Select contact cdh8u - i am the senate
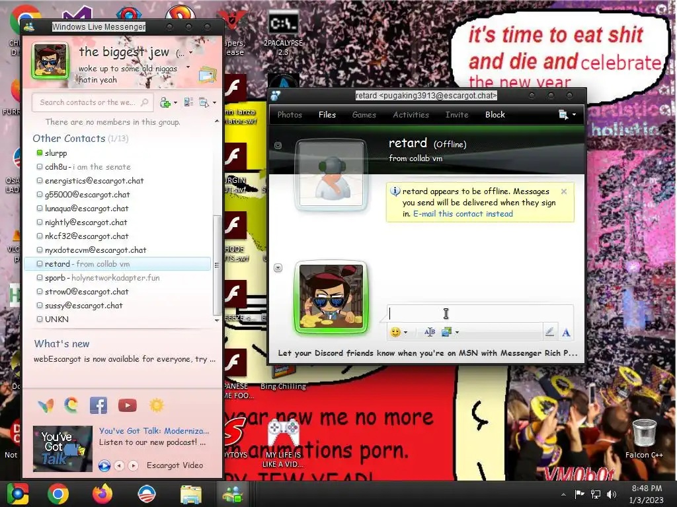The width and height of the screenshot is (677, 507). 118,167
